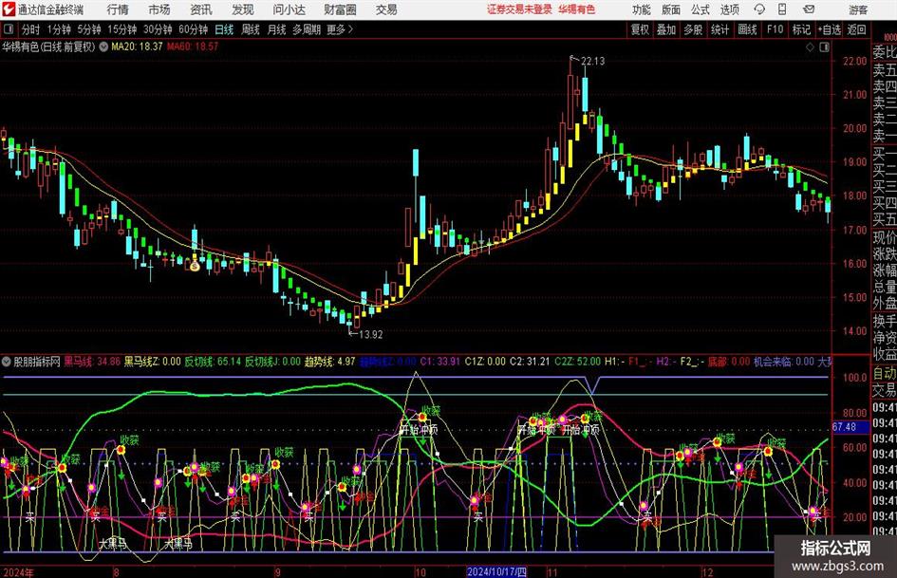Image resolution: width=897 pixels, height=578 pixels.
Task: Expand the 华锡有色 main chart indicator dropdown
Action: pyautogui.click(x=103, y=47)
